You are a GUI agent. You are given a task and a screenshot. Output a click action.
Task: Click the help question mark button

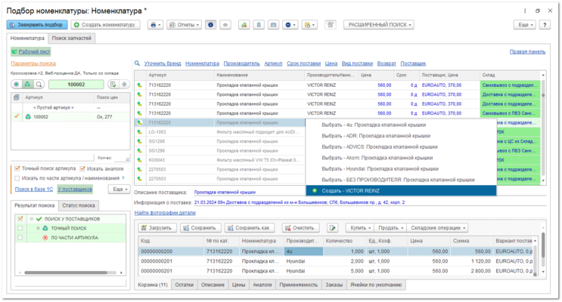click(x=545, y=25)
